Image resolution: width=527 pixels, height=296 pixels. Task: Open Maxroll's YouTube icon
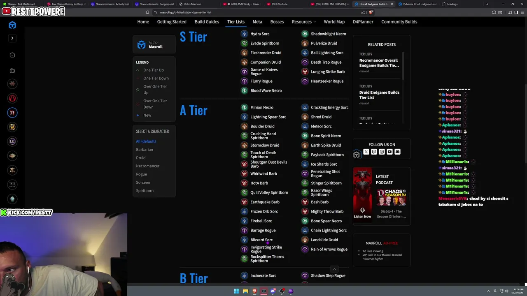pos(389,152)
